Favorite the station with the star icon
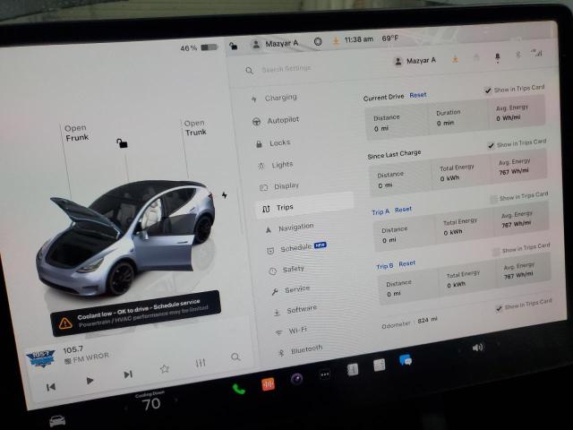573x430 pixels. click(x=165, y=368)
